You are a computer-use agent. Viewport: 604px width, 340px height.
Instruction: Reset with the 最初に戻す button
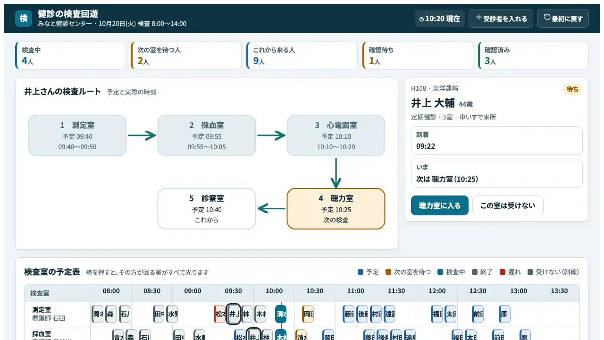click(563, 18)
